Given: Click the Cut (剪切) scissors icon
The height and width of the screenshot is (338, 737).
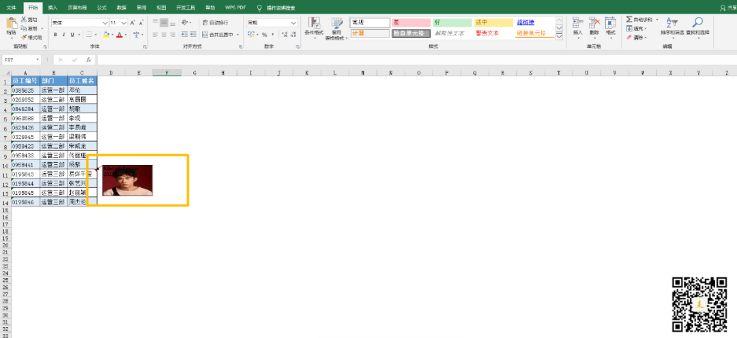Looking at the screenshot, I should coord(23,20).
